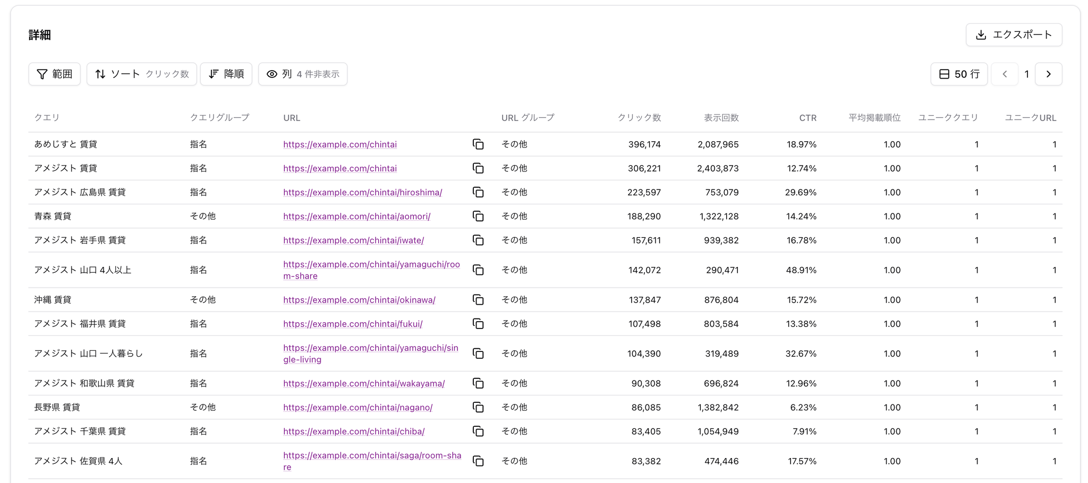Screen dimensions: 1088x483
Task: Click the クエリ column header
Action: click(x=47, y=117)
